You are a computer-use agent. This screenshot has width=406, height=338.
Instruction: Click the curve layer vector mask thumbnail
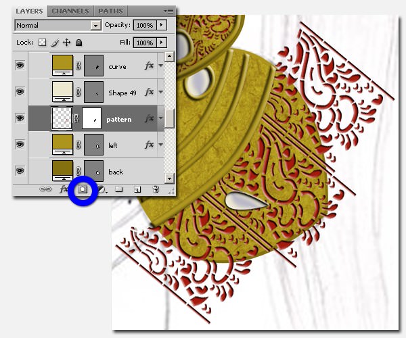(94, 66)
